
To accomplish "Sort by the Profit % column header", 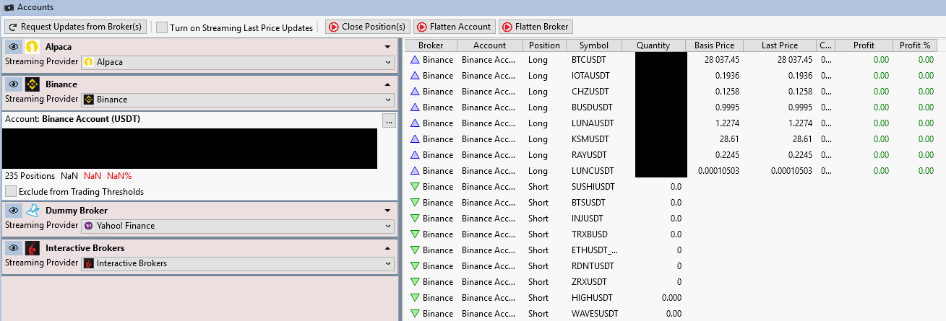I will (915, 45).
